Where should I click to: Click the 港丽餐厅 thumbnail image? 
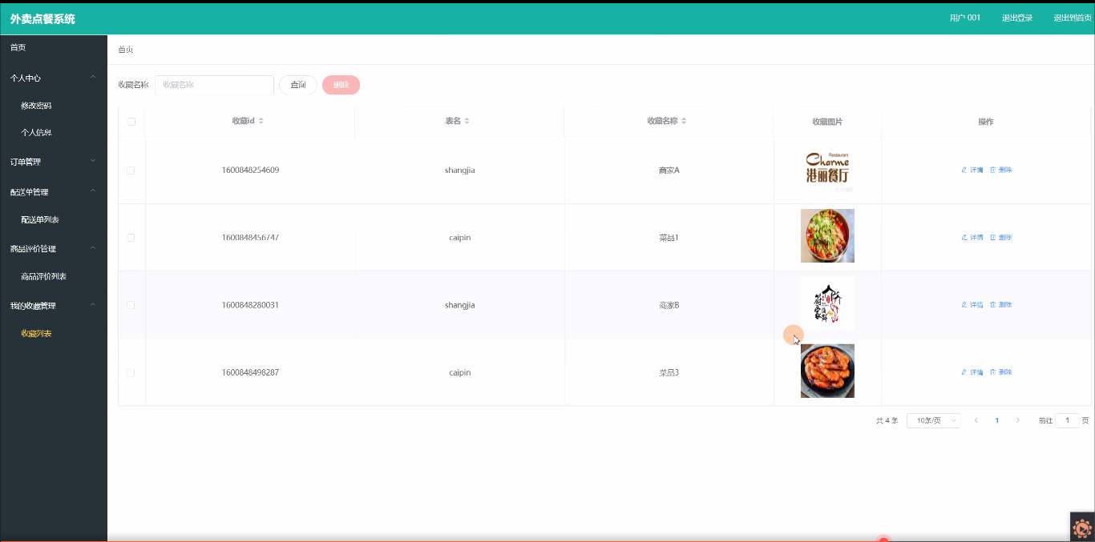pyautogui.click(x=827, y=169)
